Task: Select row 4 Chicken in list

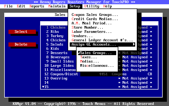Action: pos(56,40)
